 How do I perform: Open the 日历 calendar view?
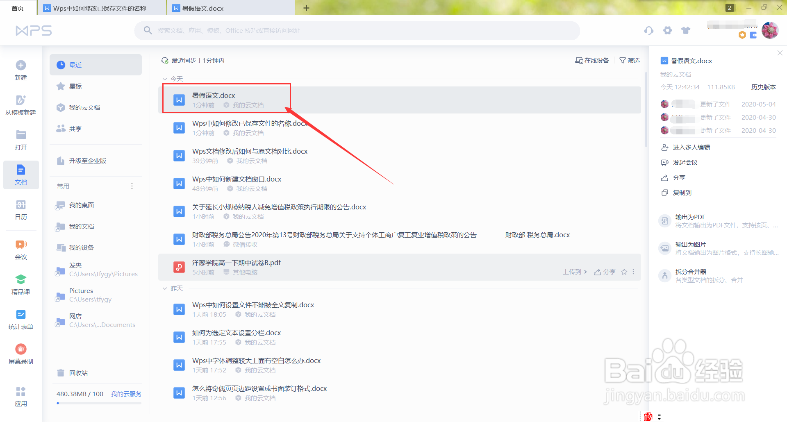[20, 210]
